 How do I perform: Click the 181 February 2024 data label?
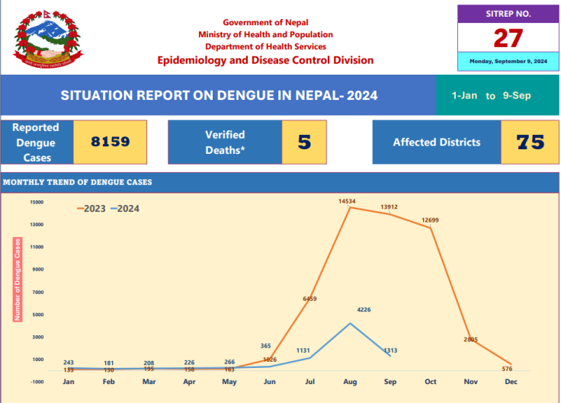click(109, 363)
